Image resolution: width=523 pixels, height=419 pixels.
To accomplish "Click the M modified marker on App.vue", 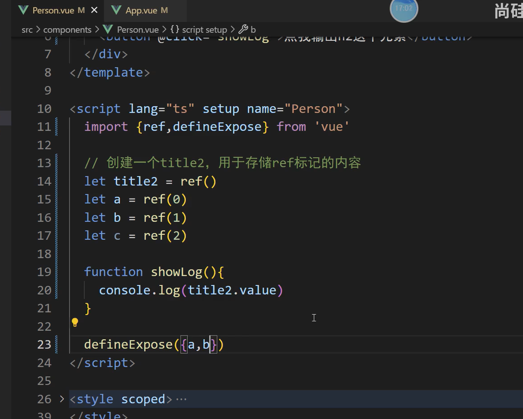I will [164, 10].
